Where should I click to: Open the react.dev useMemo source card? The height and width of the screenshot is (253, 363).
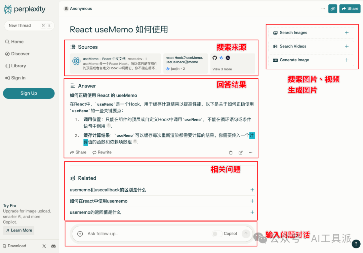tap(115, 63)
